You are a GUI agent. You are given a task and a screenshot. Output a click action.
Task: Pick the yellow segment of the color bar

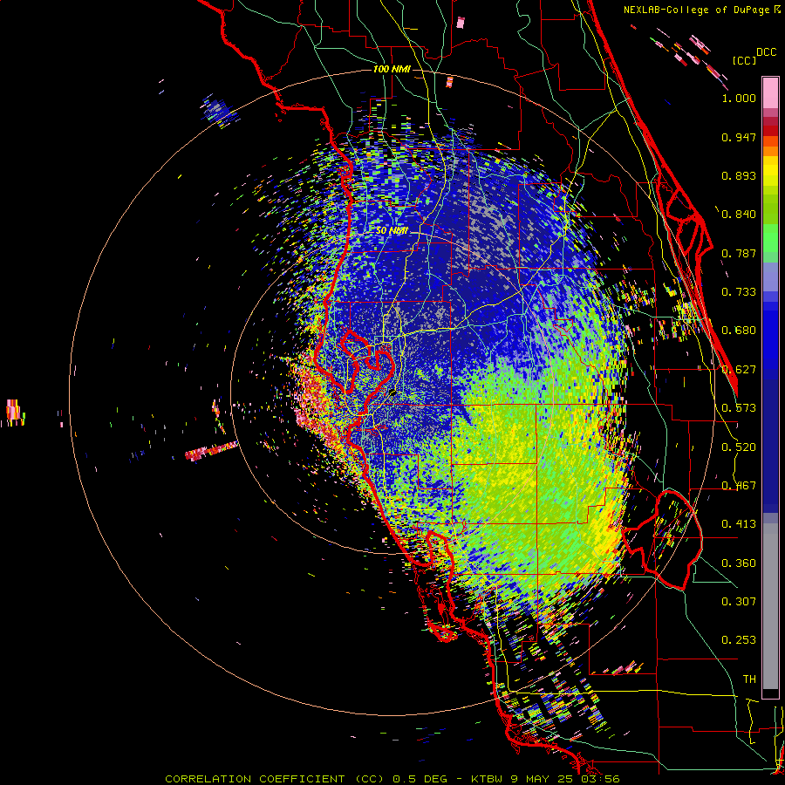(770, 171)
